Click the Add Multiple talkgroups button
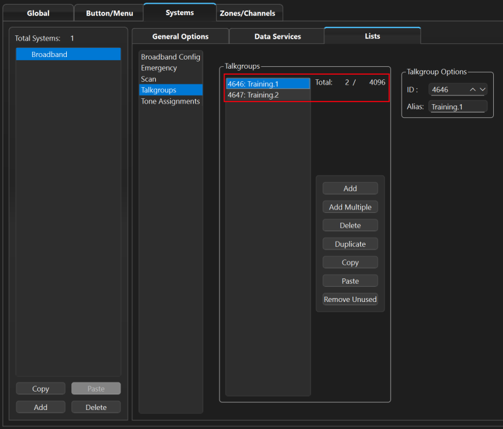503x429 pixels. tap(350, 207)
